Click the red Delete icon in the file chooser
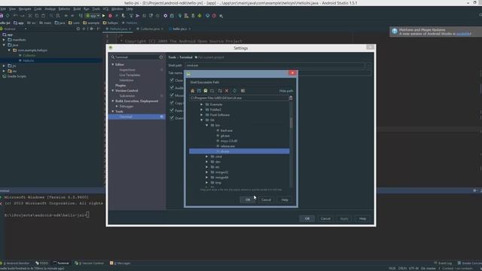Viewport: 482px width, 271px height. point(227,91)
